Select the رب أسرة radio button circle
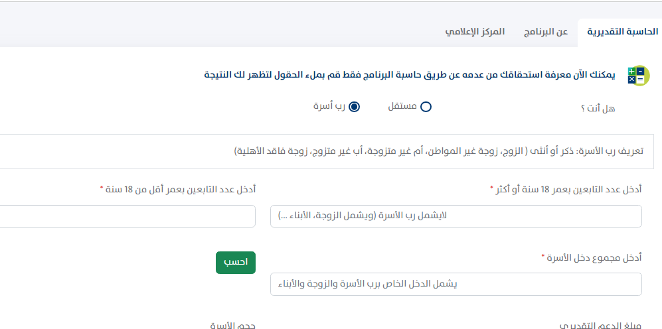The image size is (662, 329). click(x=354, y=107)
